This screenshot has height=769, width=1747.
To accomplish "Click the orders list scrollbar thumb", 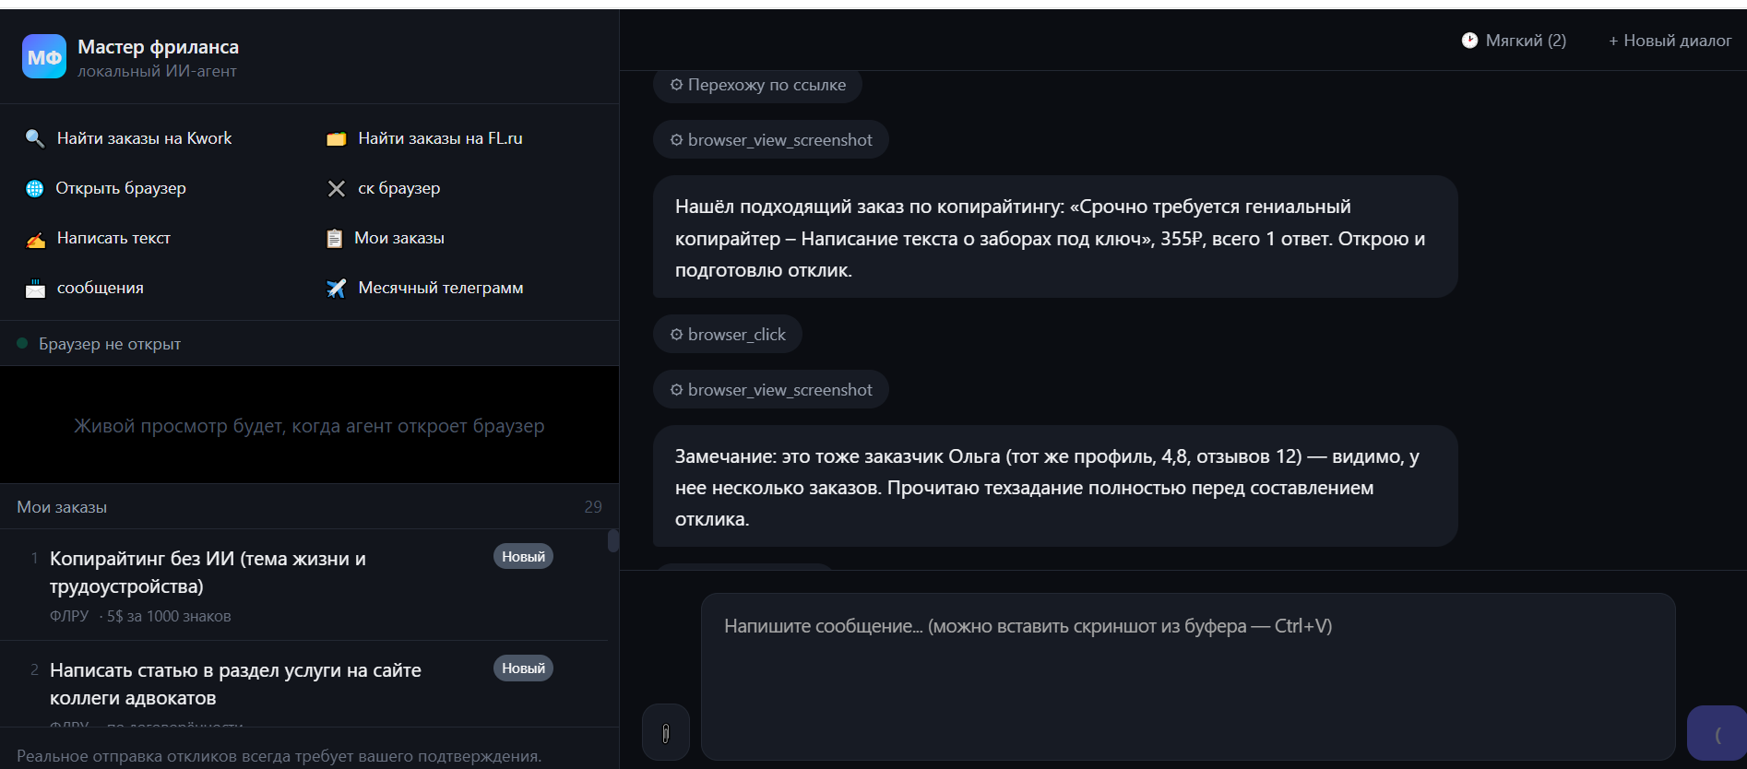I will 613,540.
